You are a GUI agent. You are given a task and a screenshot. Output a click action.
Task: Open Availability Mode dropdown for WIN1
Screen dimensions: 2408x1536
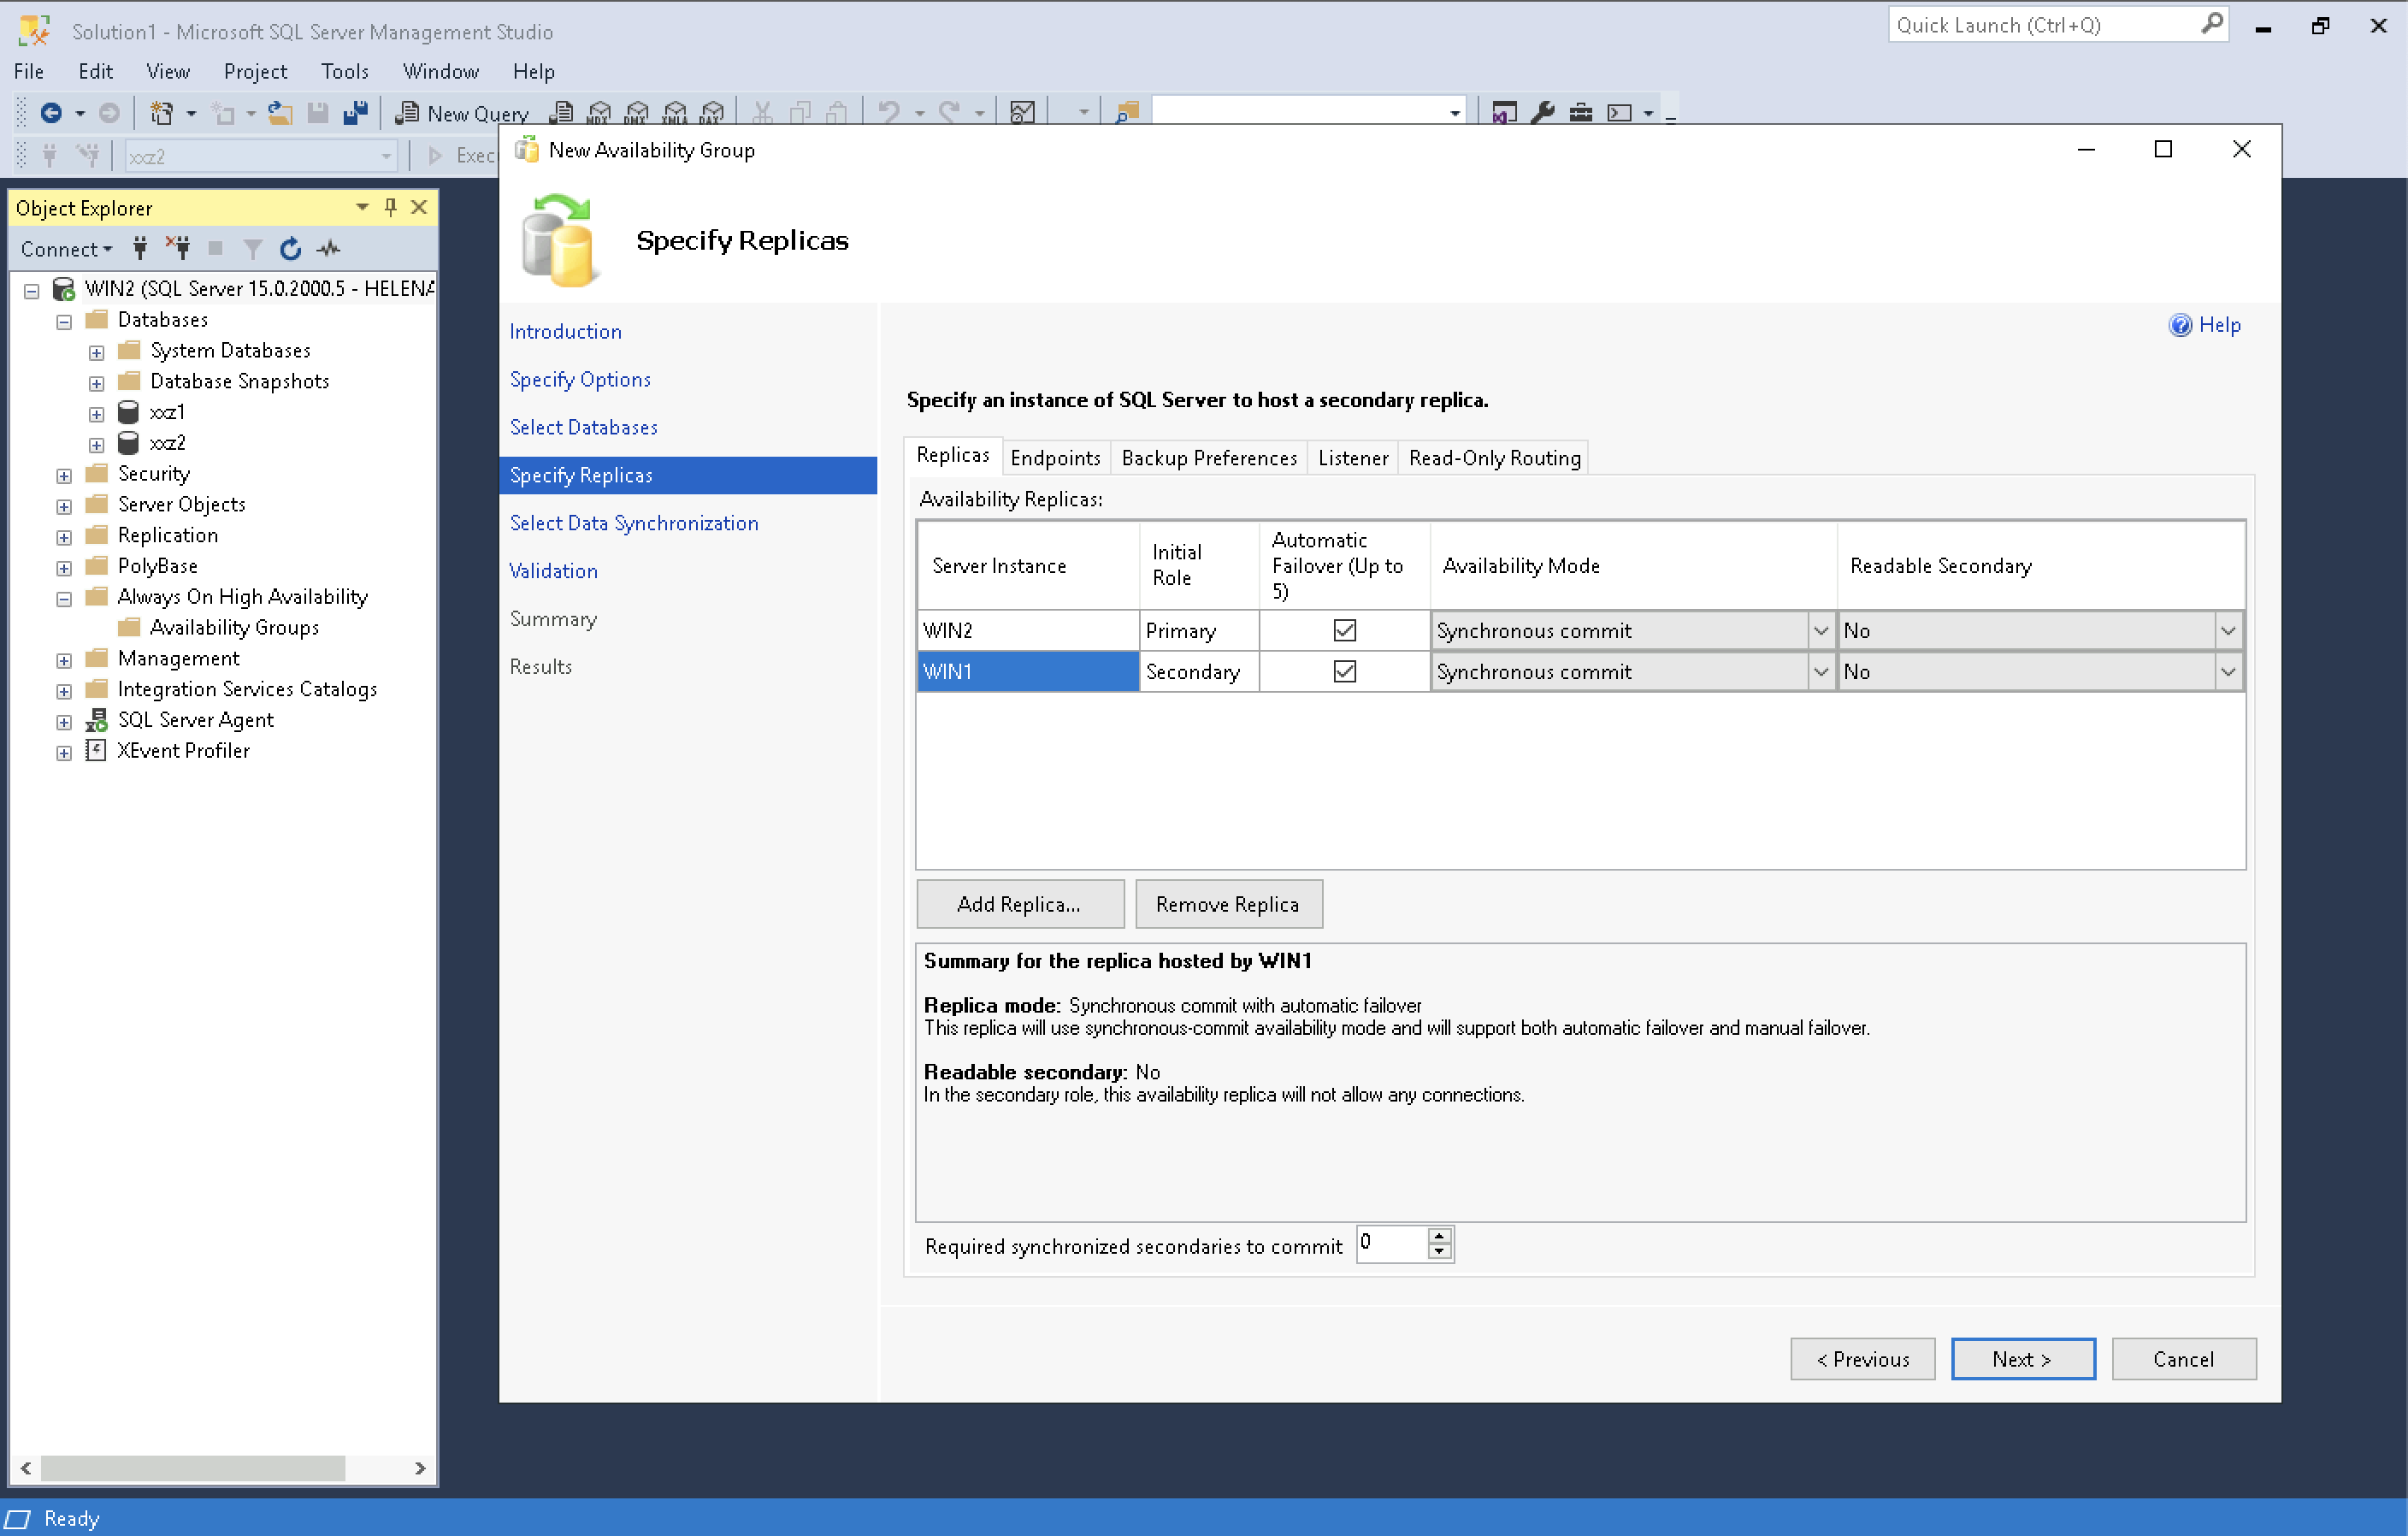pos(1820,672)
